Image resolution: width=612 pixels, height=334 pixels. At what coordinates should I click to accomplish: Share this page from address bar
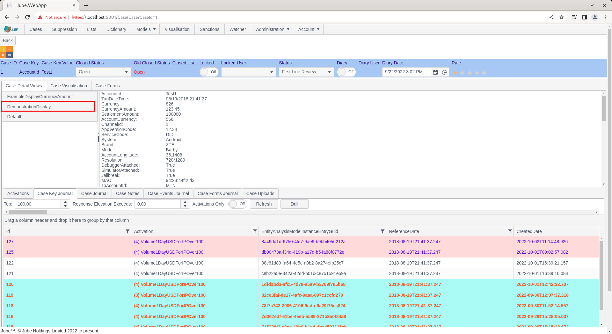pos(551,17)
